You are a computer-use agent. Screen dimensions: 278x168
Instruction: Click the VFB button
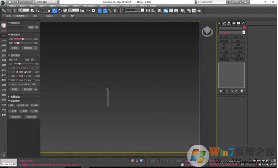point(12,105)
